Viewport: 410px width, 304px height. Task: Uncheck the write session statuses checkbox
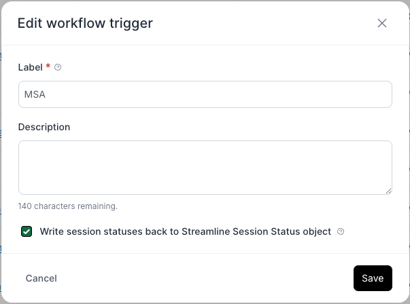(x=27, y=231)
